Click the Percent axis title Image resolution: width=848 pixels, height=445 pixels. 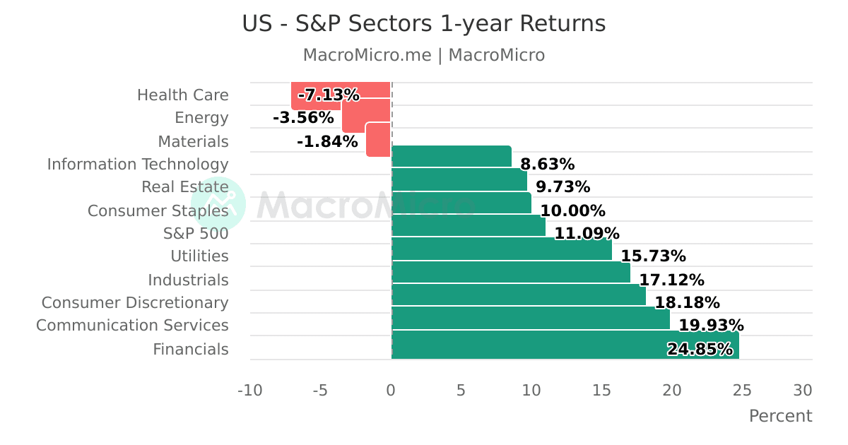pos(780,416)
